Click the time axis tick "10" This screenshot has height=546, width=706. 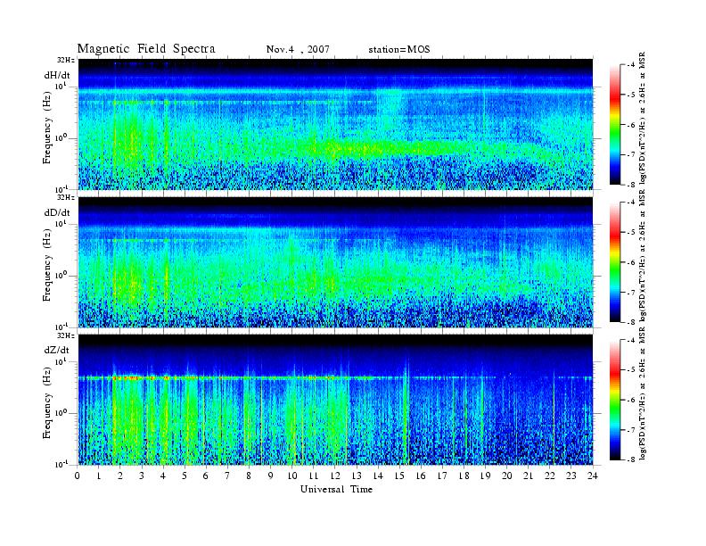(x=292, y=476)
